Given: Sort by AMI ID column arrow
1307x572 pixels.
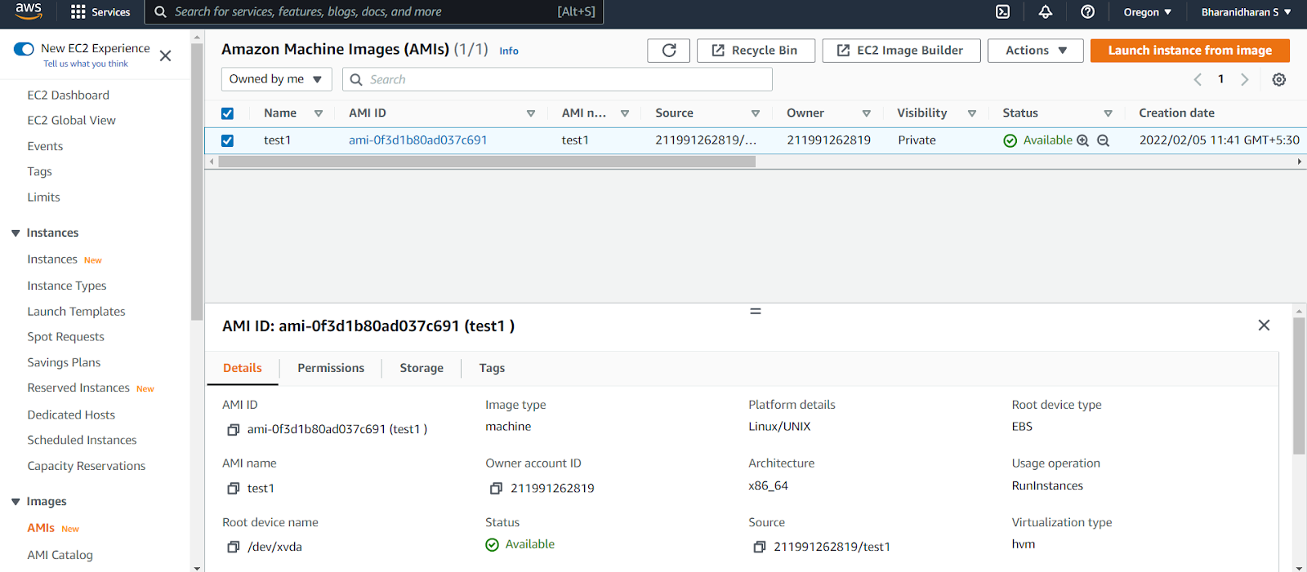Looking at the screenshot, I should pos(531,113).
